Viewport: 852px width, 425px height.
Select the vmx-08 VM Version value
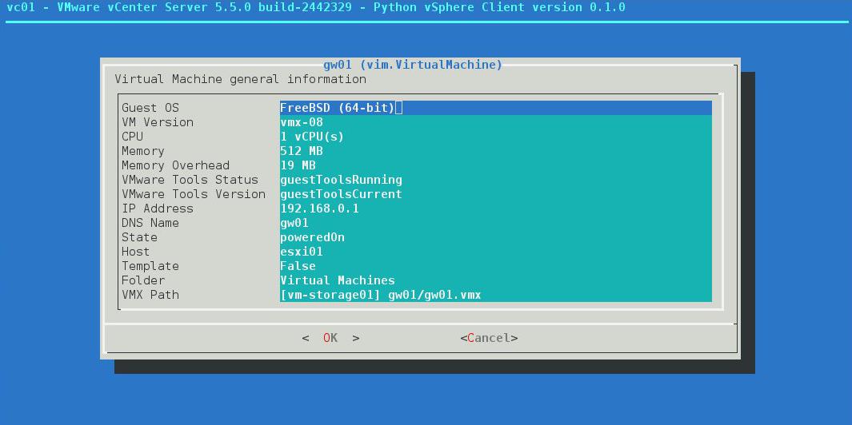pyautogui.click(x=495, y=122)
